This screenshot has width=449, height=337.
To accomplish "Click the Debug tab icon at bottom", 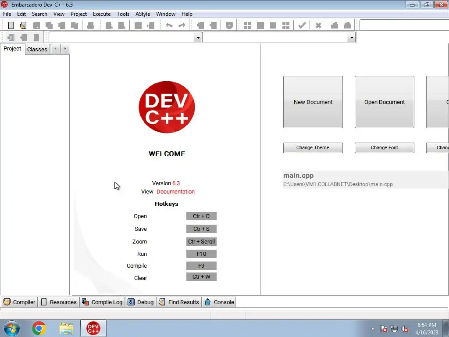I will click(x=131, y=302).
